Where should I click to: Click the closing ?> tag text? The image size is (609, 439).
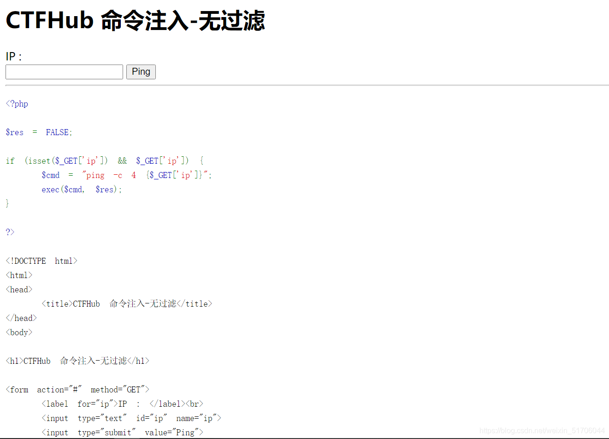(10, 231)
